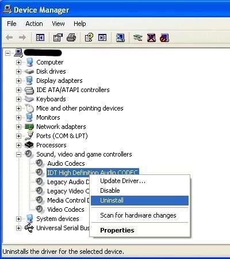Collapse Sound, video and game controllers

tap(18, 154)
